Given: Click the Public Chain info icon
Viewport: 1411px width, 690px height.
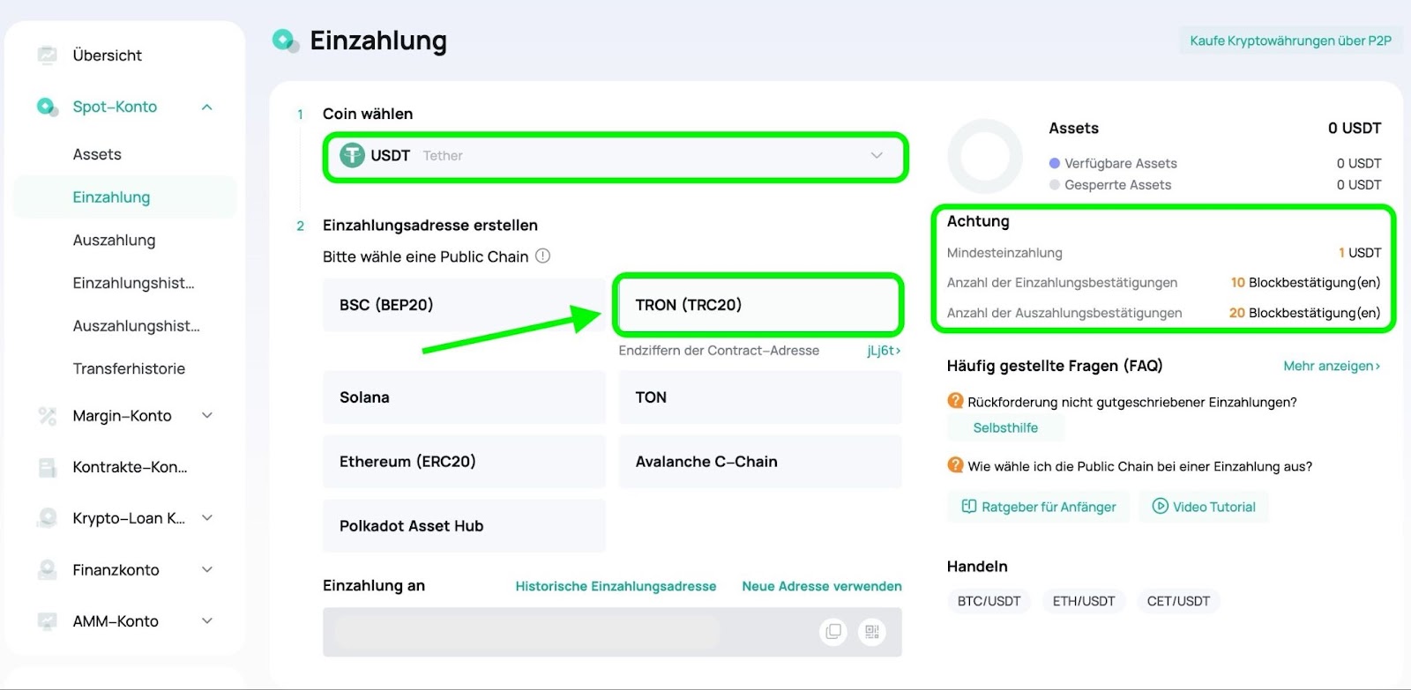Looking at the screenshot, I should pos(543,256).
